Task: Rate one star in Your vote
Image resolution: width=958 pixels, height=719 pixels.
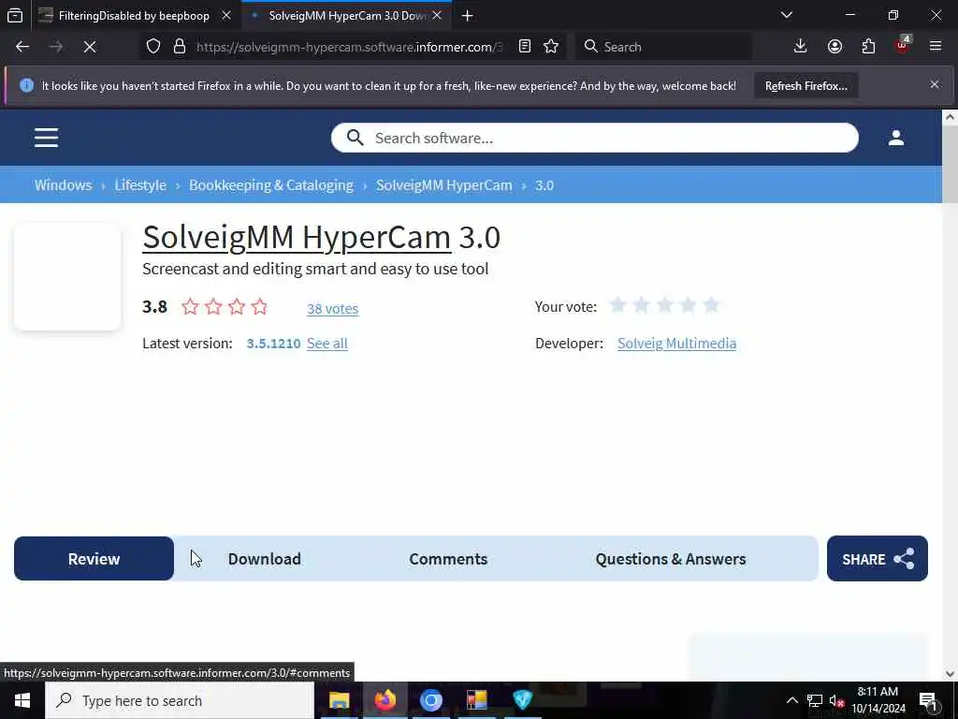Action: coord(618,304)
